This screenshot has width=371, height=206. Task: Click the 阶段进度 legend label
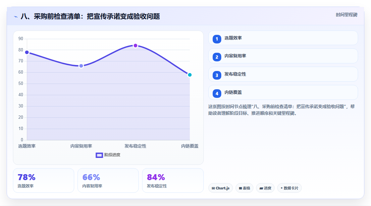click(x=112, y=155)
